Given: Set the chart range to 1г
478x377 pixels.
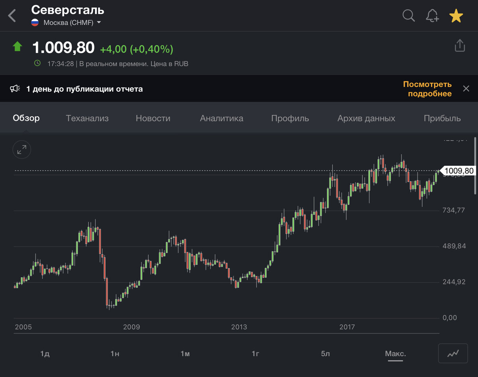Looking at the screenshot, I should [255, 353].
